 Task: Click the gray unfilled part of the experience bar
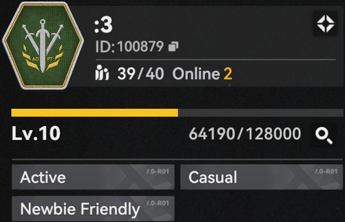point(260,113)
